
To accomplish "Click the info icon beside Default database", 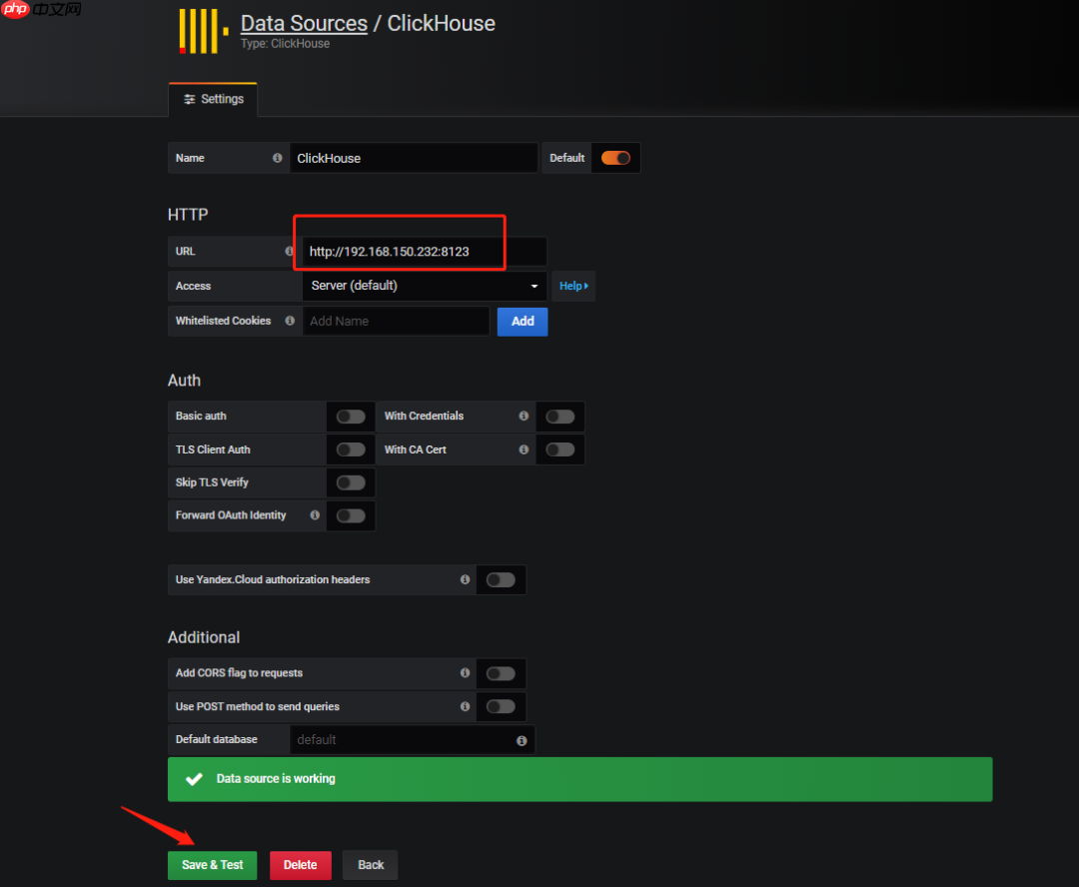I will coord(521,740).
